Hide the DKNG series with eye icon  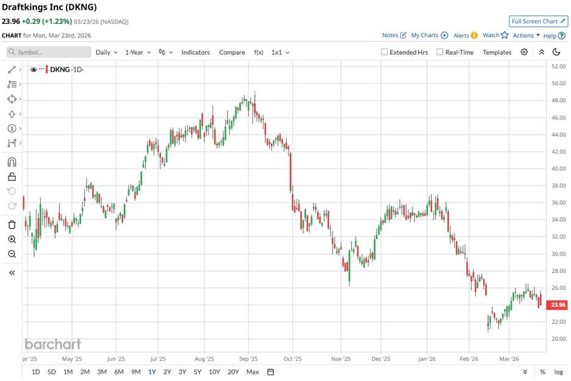pyautogui.click(x=34, y=69)
